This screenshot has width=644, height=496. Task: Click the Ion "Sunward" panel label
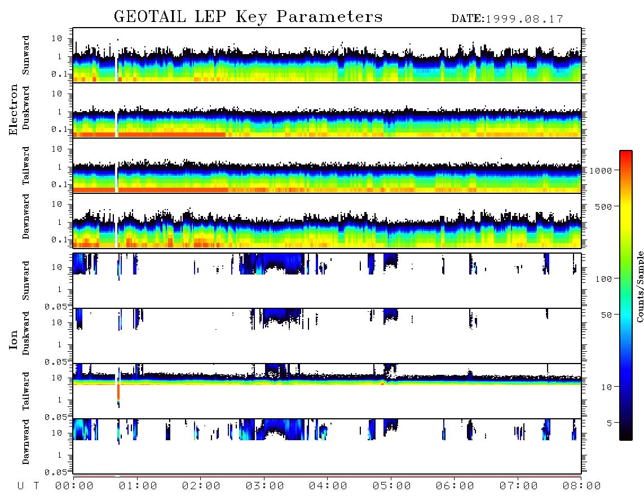coord(26,280)
